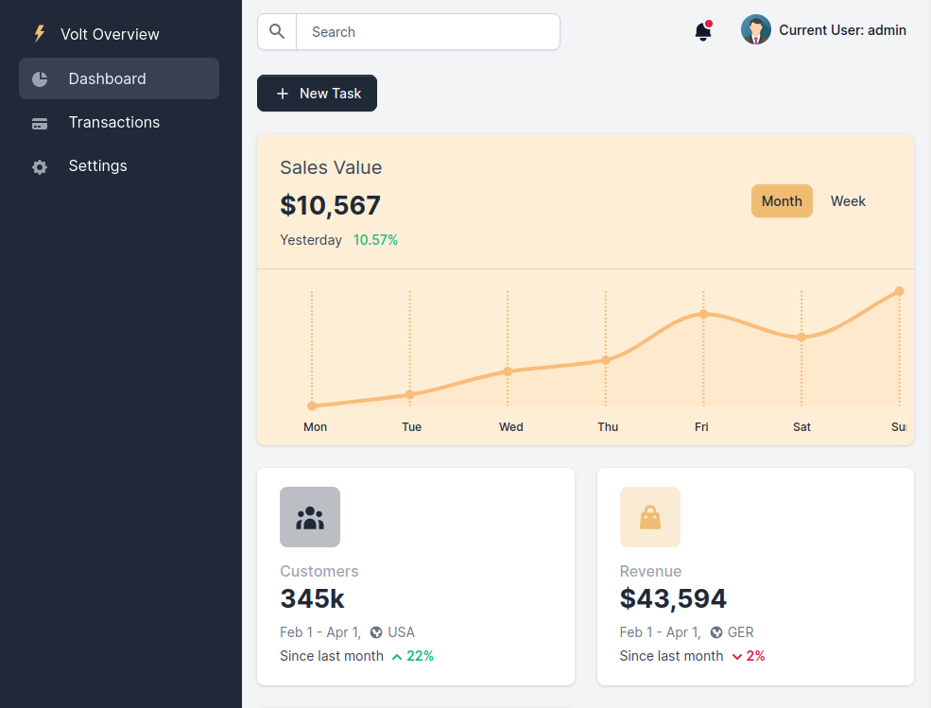Image resolution: width=931 pixels, height=708 pixels.
Task: Click the Volt Overview title link
Action: [110, 34]
